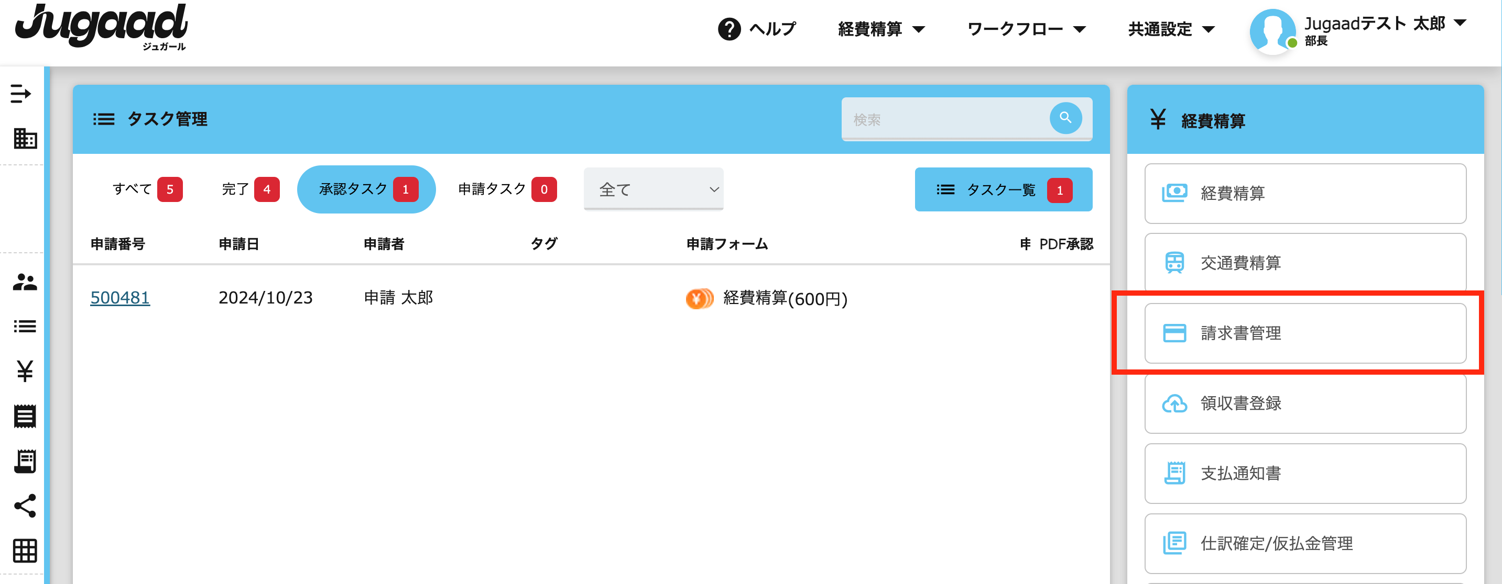
Task: Open the grid table icon in sidebar
Action: pyautogui.click(x=25, y=551)
